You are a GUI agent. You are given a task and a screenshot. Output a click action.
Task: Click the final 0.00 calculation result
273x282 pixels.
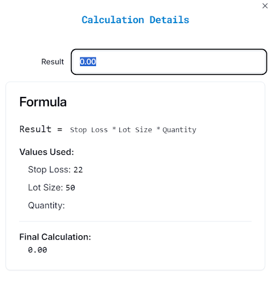(37, 250)
